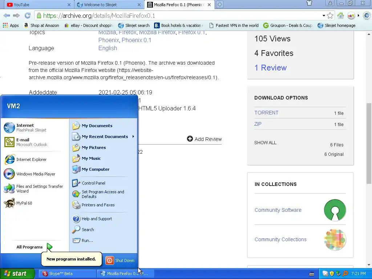Bookmark page with star icon
Screen dimensions: 372x279
(x=330, y=16)
